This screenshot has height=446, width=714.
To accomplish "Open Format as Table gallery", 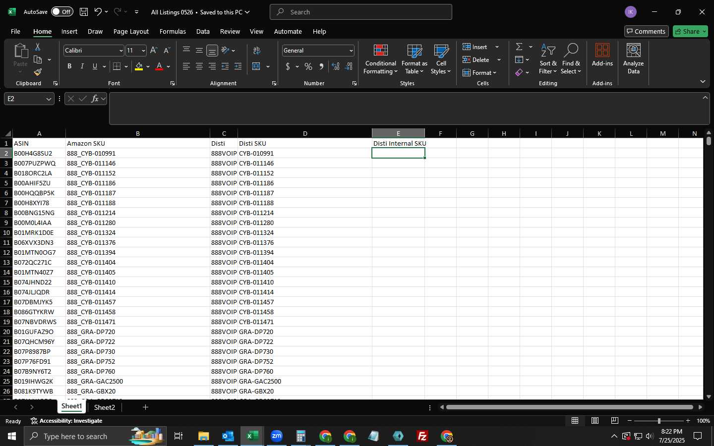I will pyautogui.click(x=414, y=59).
